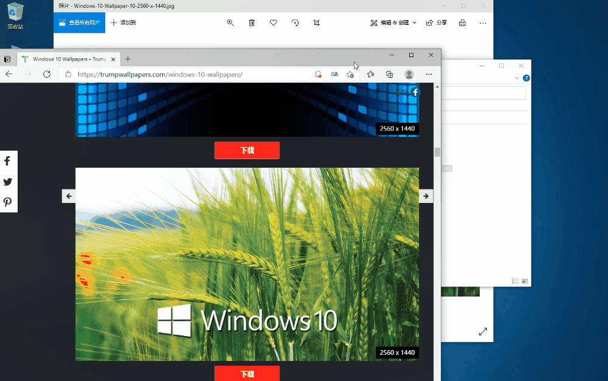The width and height of the screenshot is (608, 381).
Task: Open the wheat field Windows 10 wallpaper
Action: [x=247, y=264]
